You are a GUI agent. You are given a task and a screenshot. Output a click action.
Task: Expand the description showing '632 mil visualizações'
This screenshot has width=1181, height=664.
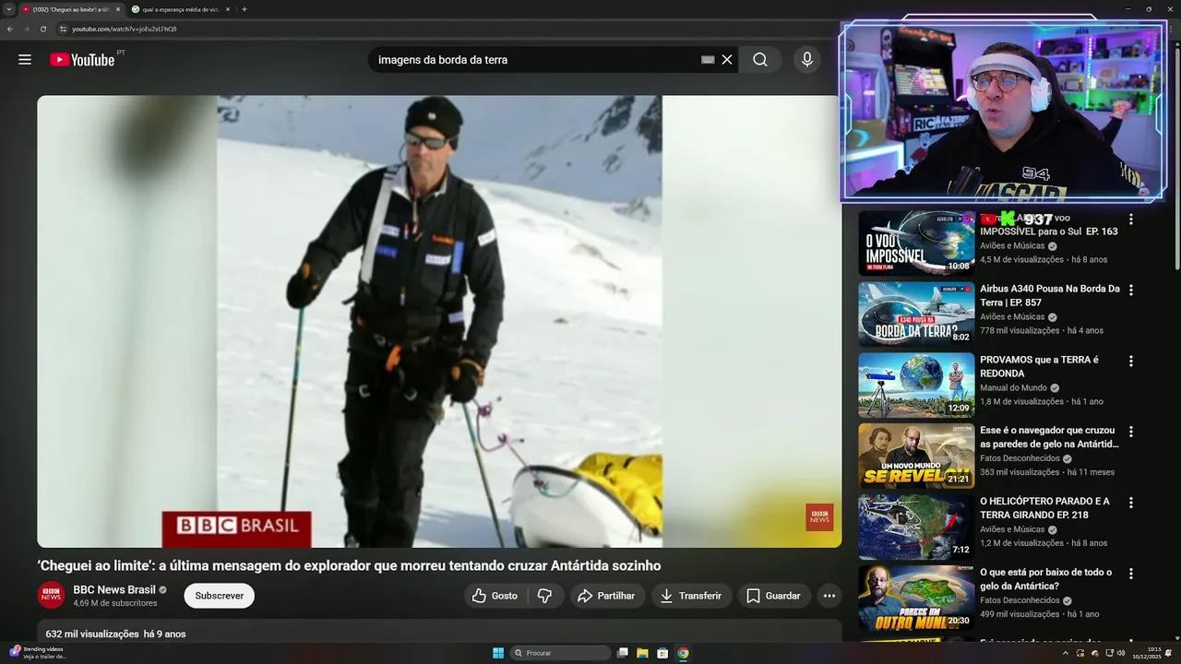tap(439, 633)
